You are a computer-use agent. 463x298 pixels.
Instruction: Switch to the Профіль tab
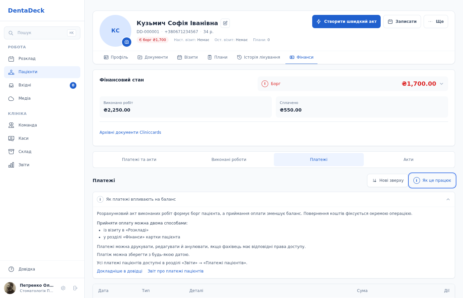click(x=116, y=57)
